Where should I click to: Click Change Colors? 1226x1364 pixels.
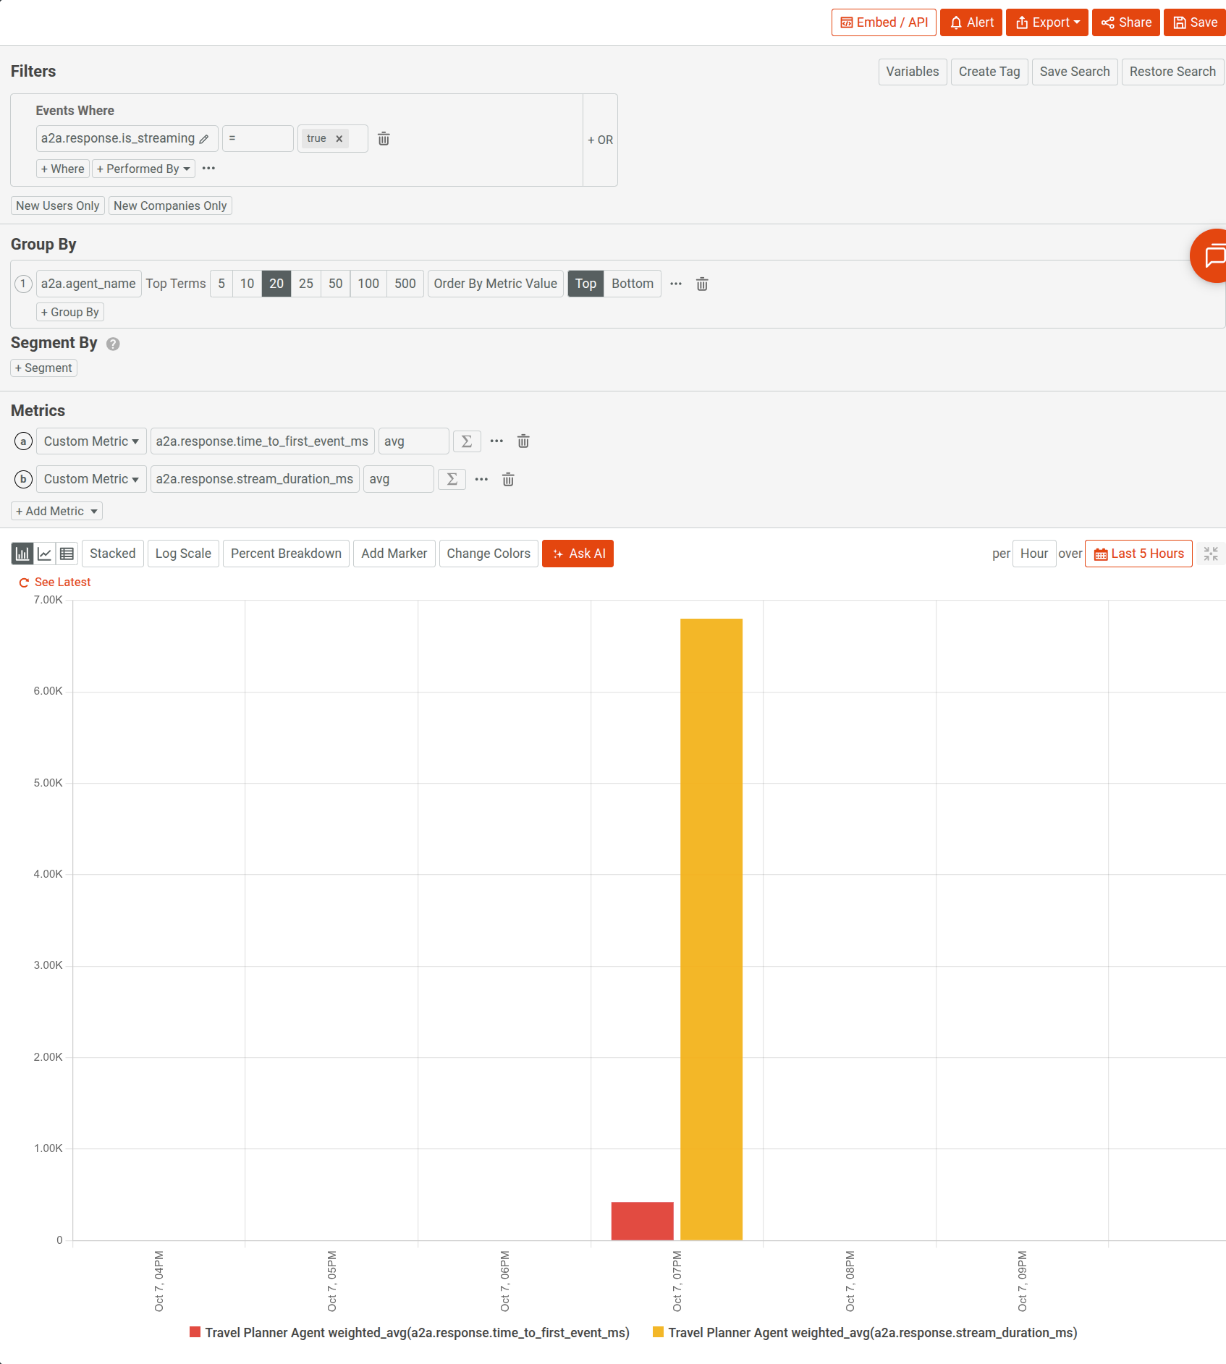point(489,554)
